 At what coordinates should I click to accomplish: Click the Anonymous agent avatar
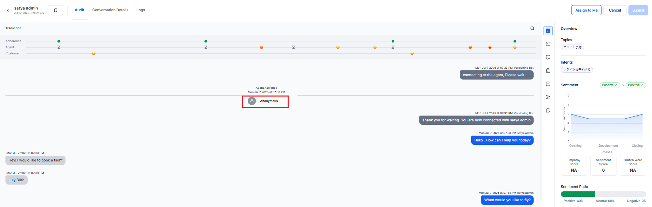252,101
